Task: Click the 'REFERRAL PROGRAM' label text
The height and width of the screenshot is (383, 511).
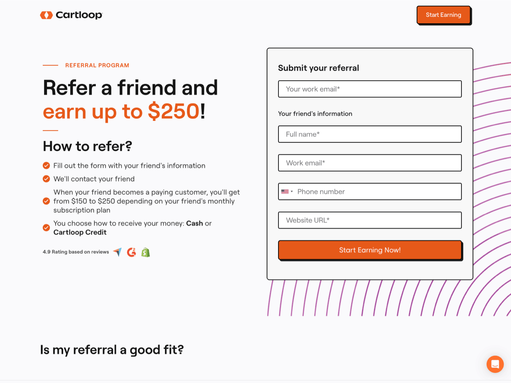Action: [97, 65]
